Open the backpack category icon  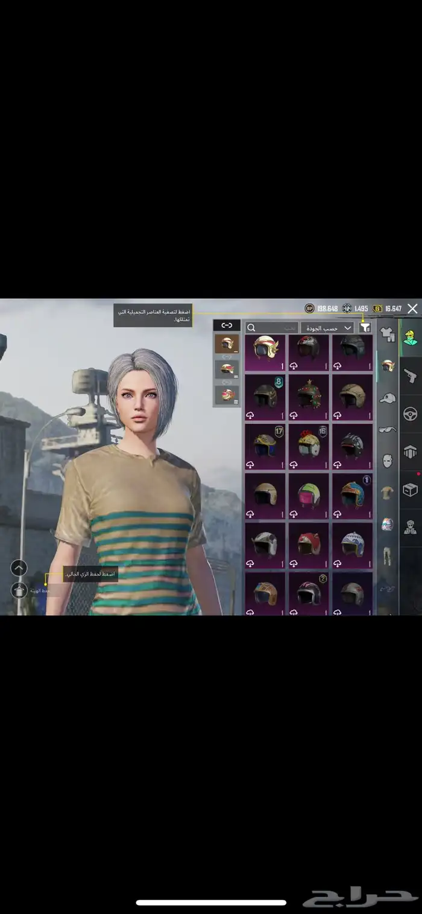(x=388, y=524)
